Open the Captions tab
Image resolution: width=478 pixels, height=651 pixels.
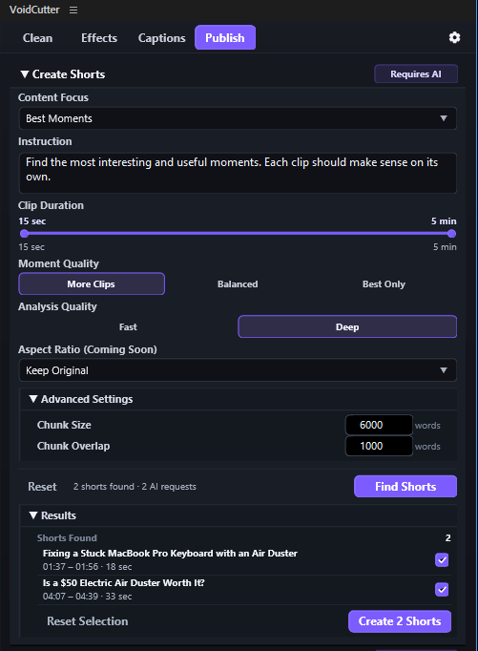(162, 38)
